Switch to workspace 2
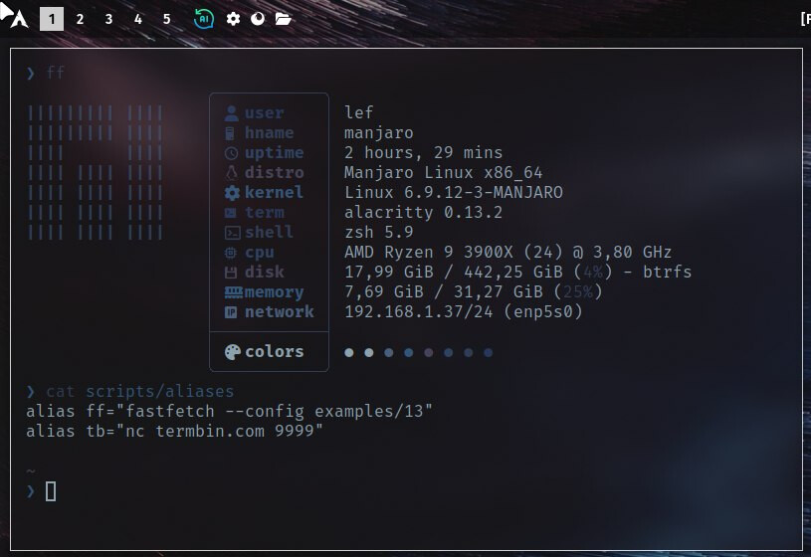This screenshot has width=811, height=557. (x=80, y=19)
